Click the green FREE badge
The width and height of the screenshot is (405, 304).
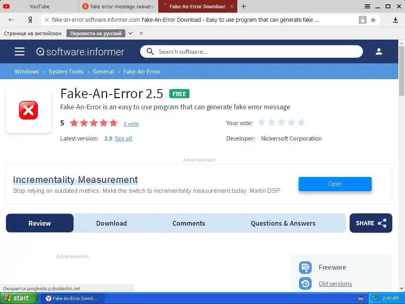179,94
